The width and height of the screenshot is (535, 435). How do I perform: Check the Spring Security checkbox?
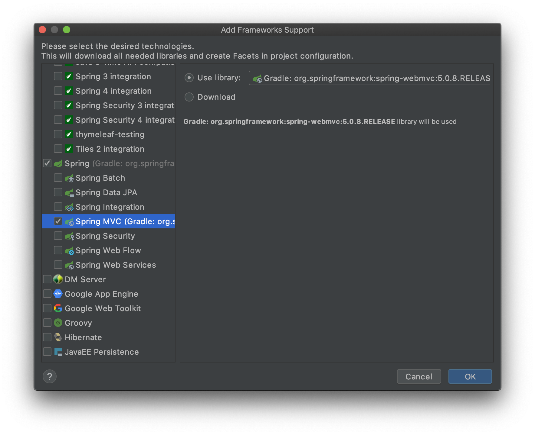(x=58, y=236)
